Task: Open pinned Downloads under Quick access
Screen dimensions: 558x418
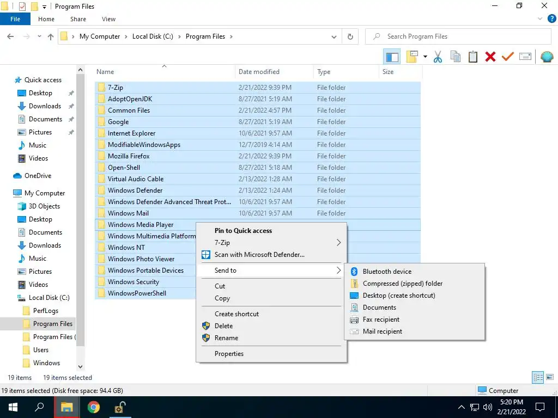Action: [45, 106]
